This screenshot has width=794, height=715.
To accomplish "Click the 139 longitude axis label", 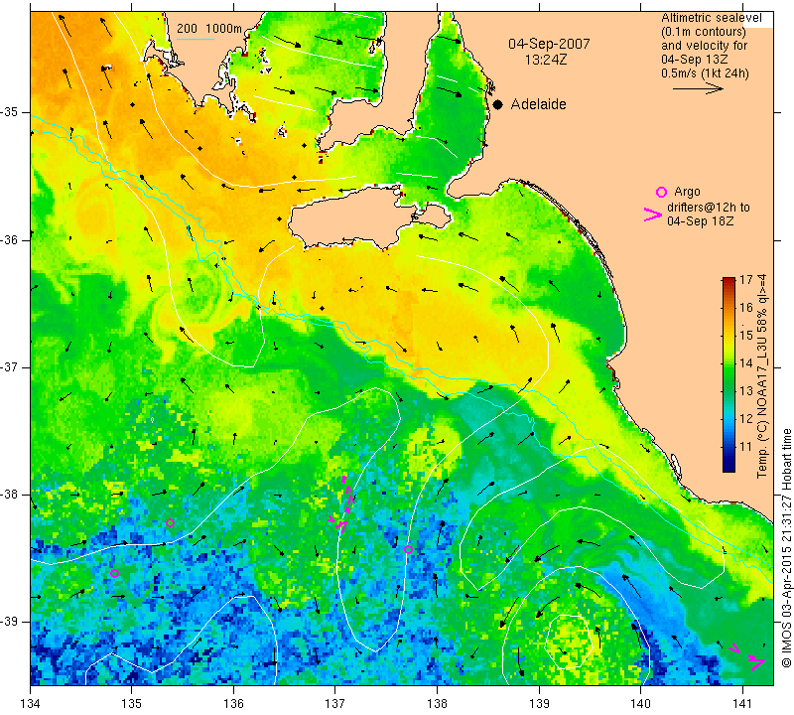I will pos(539,703).
